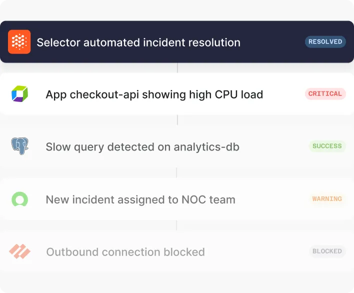Click the green SUCCESS status badge
The width and height of the screenshot is (354, 293).
point(327,146)
